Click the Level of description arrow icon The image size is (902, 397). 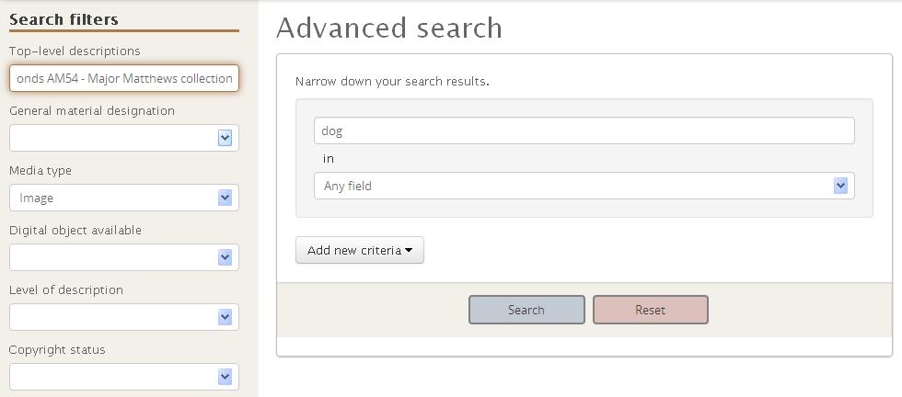click(x=225, y=317)
